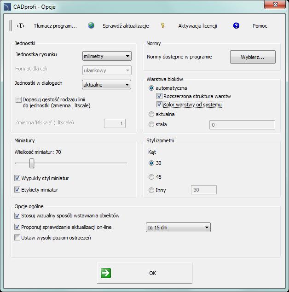289x292 pixels.
Task: Enable Dopasuj gęstość rodzaju linii checkbox
Action: pyautogui.click(x=18, y=99)
